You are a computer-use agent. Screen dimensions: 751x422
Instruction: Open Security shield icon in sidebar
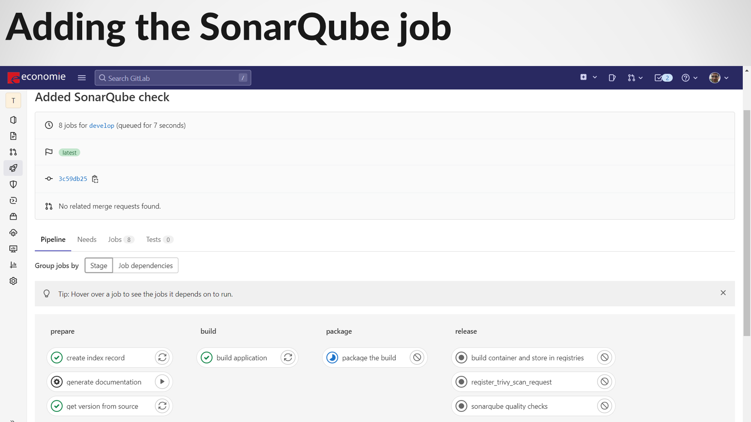[x=13, y=184]
